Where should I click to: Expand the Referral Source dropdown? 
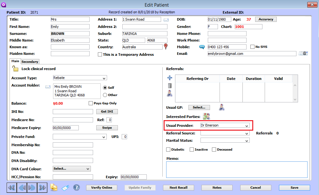click(x=225, y=133)
